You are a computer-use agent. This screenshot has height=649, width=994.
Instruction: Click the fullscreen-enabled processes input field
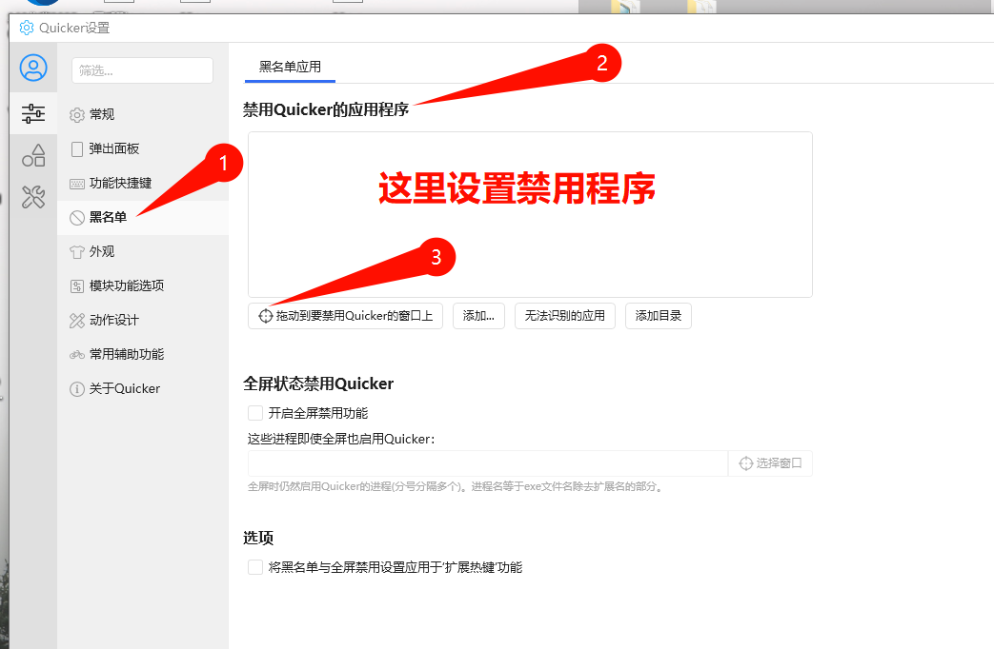(x=488, y=463)
